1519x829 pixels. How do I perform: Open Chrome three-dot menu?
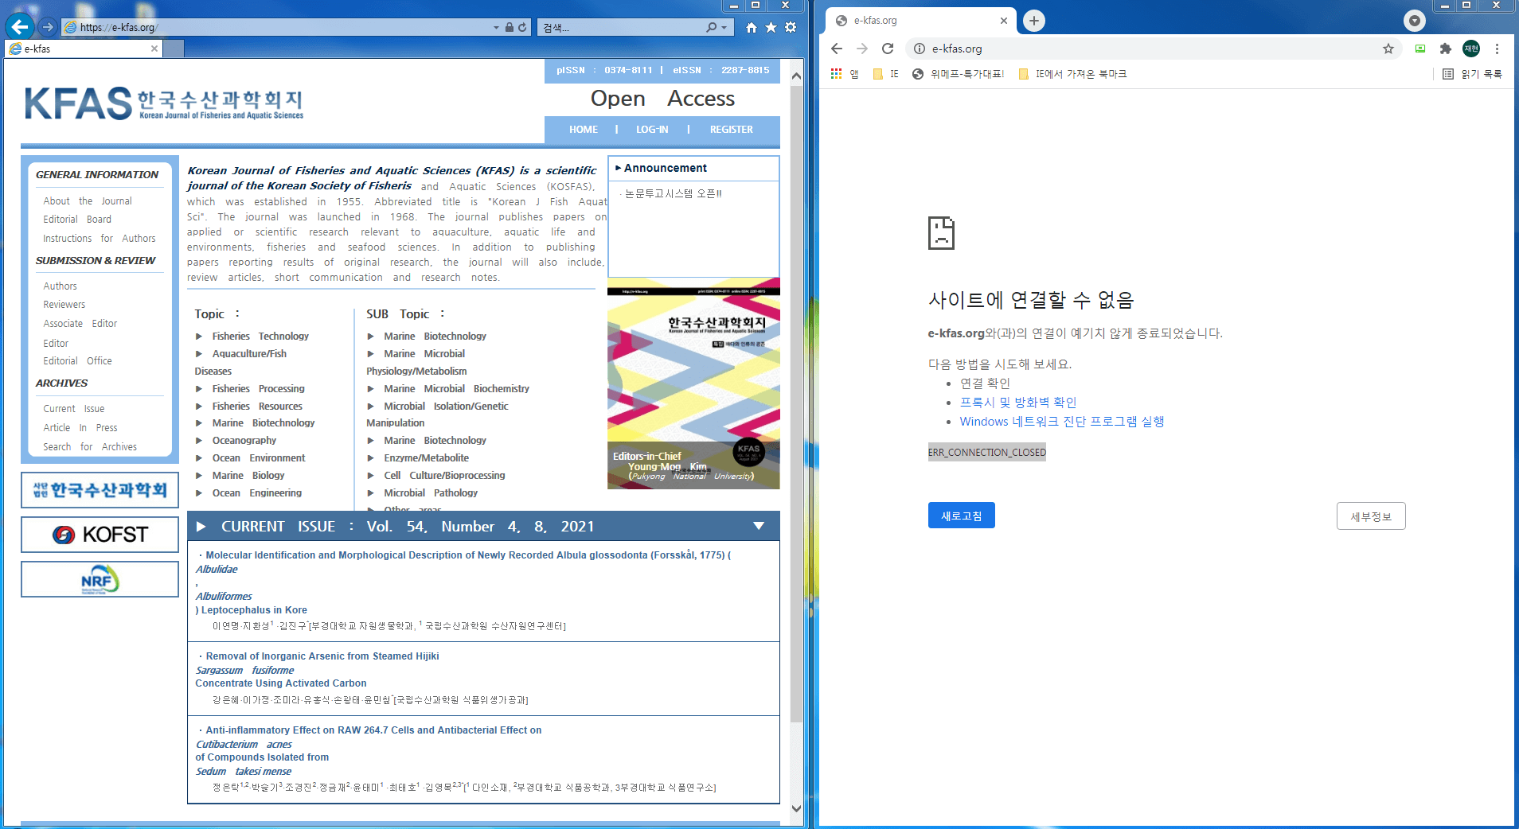point(1497,49)
